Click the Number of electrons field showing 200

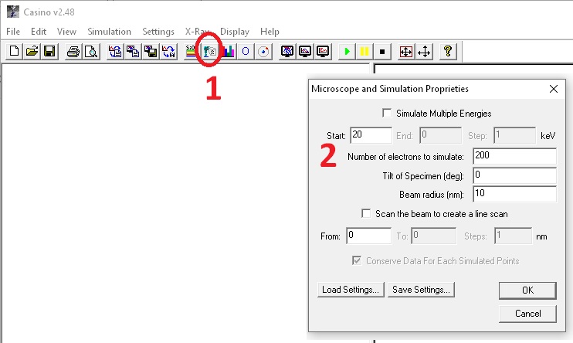[x=514, y=156]
